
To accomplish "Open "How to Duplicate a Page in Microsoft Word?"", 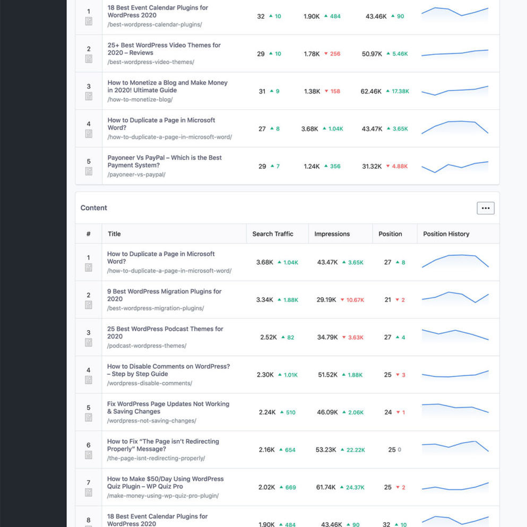I will [160, 257].
